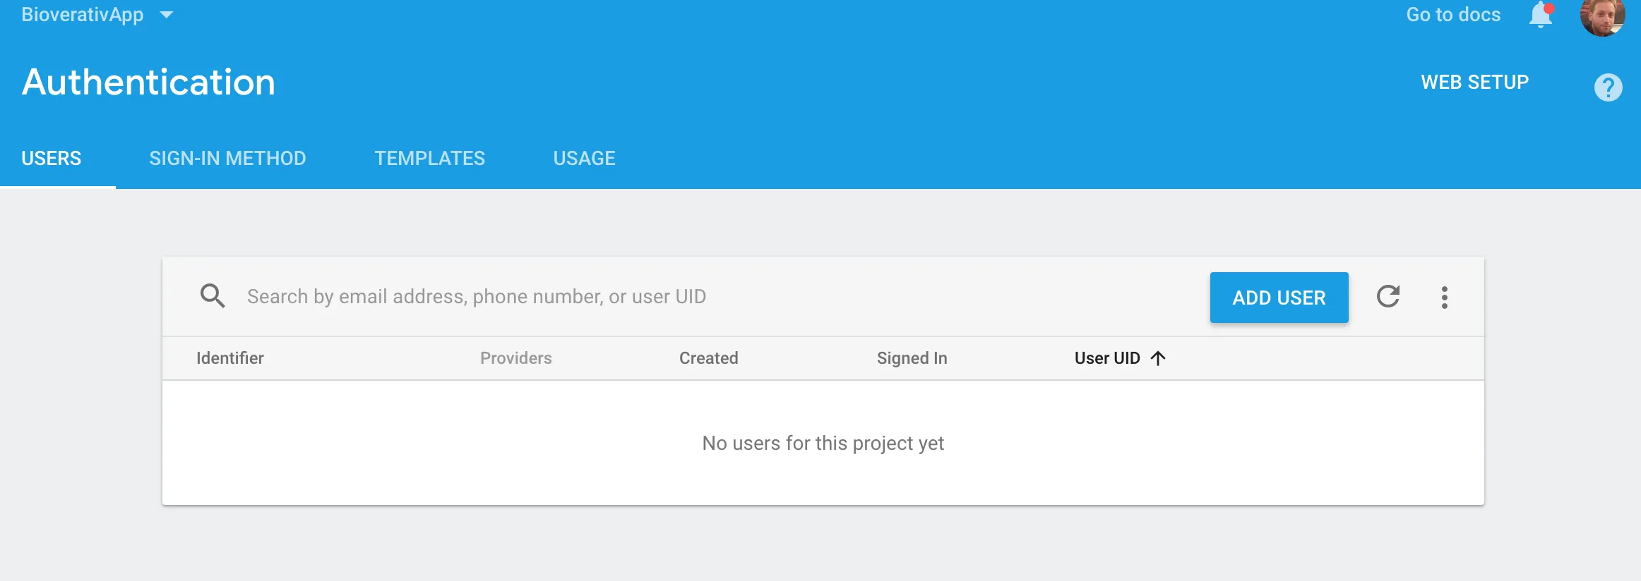This screenshot has height=581, width=1641.
Task: Expand the BioverativApp project dropdown arrow
Action: [x=167, y=15]
